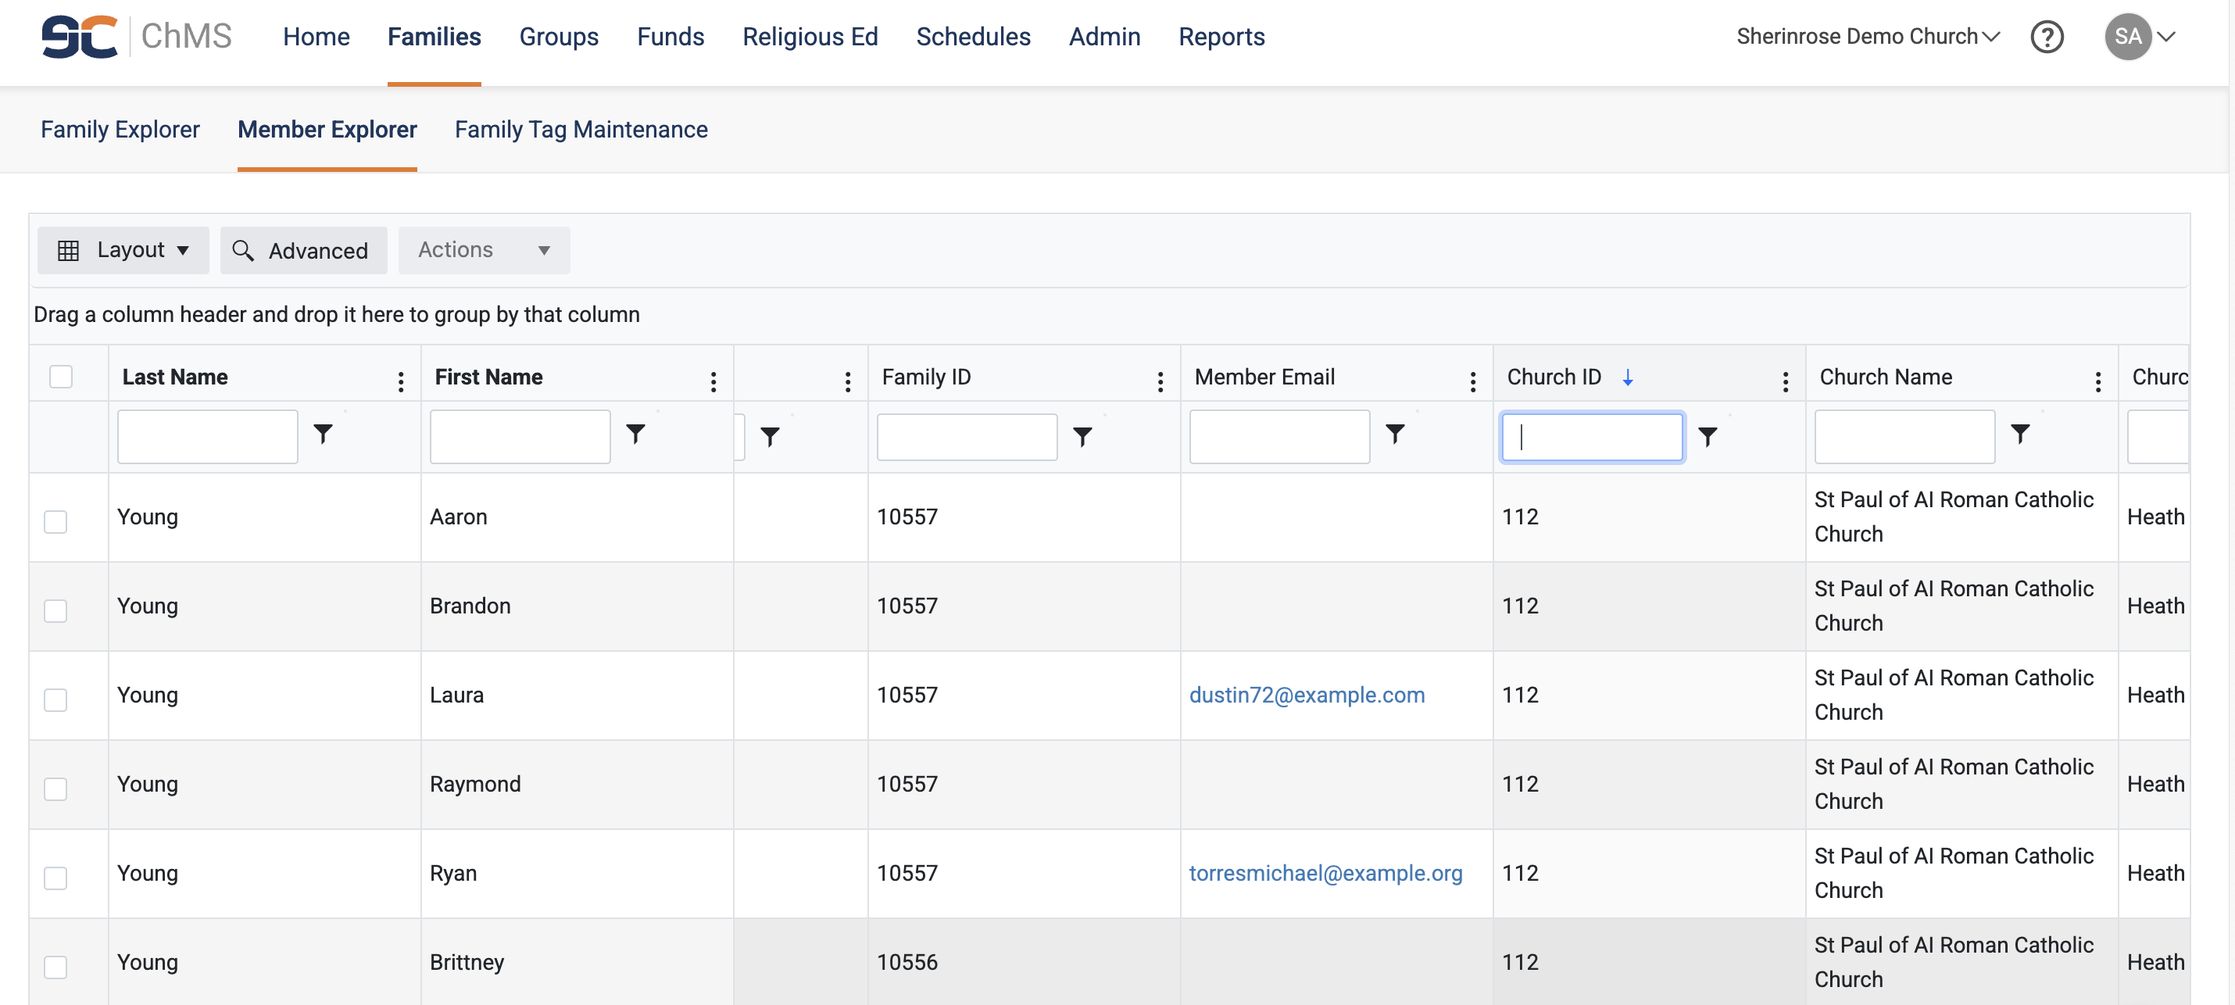
Task: Click the Advanced search button
Action: (302, 251)
